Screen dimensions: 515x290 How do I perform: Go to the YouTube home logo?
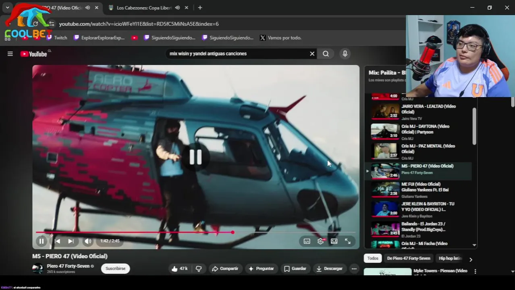tap(34, 54)
